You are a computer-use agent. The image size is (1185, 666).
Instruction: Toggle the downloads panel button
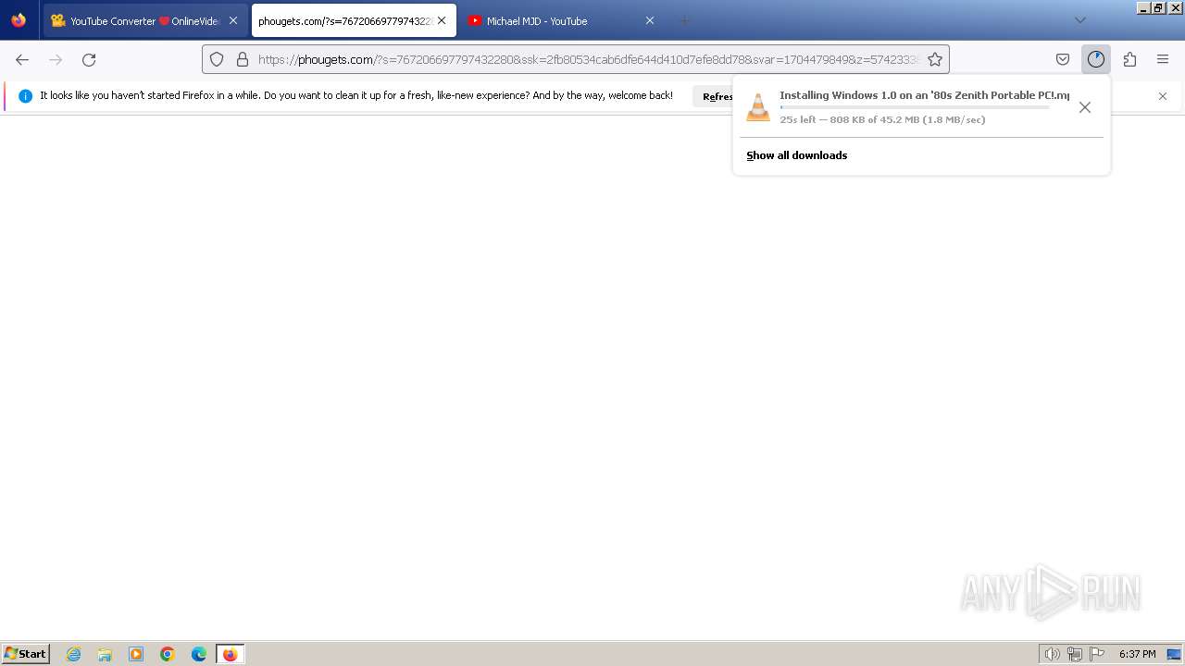coord(1096,59)
